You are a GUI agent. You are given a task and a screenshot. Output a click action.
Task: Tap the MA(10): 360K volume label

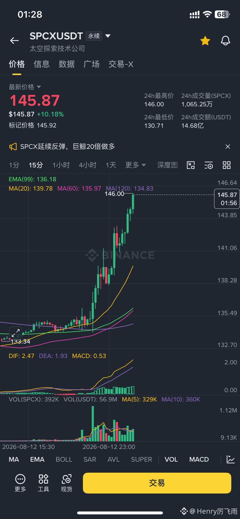(x=181, y=399)
